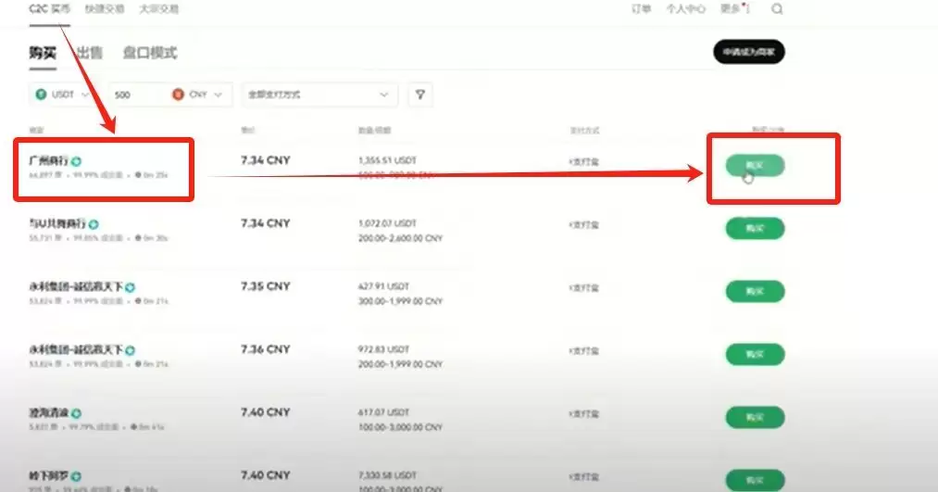The height and width of the screenshot is (492, 938).
Task: Open the filter funnel icon
Action: 420,95
